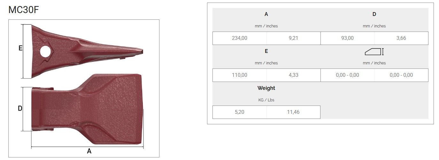Click the side-view tooth image
Screen dimensions: 439x160
pyautogui.click(x=86, y=51)
